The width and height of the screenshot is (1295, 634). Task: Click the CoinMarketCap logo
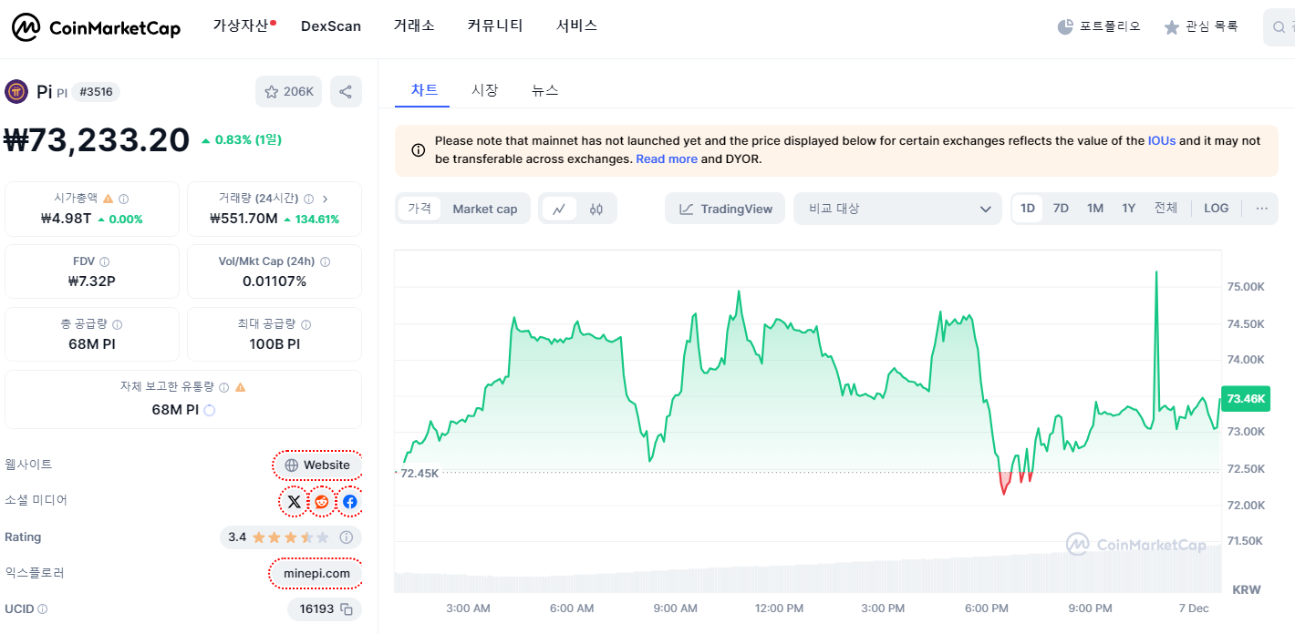pyautogui.click(x=96, y=28)
